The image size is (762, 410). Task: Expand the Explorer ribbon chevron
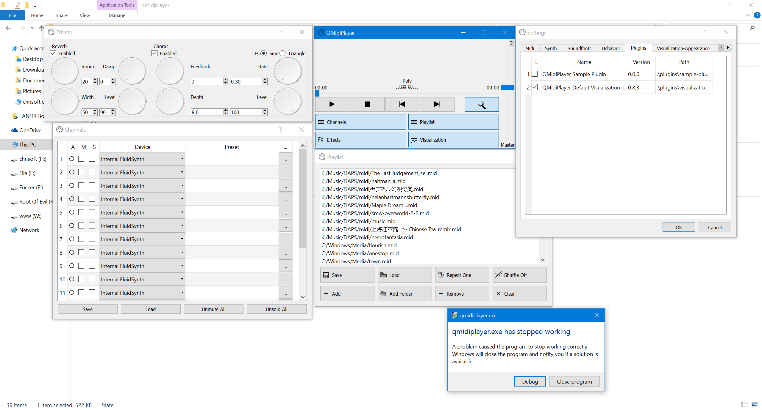pos(747,15)
